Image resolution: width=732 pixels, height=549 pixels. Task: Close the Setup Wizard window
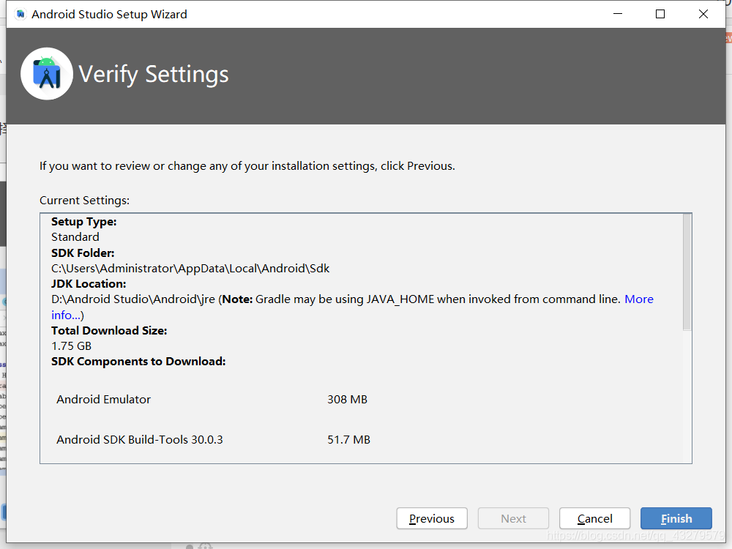point(703,14)
